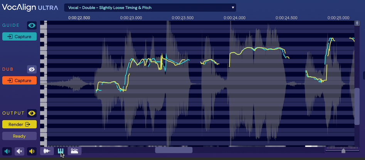Render the aligned output

pos(19,124)
